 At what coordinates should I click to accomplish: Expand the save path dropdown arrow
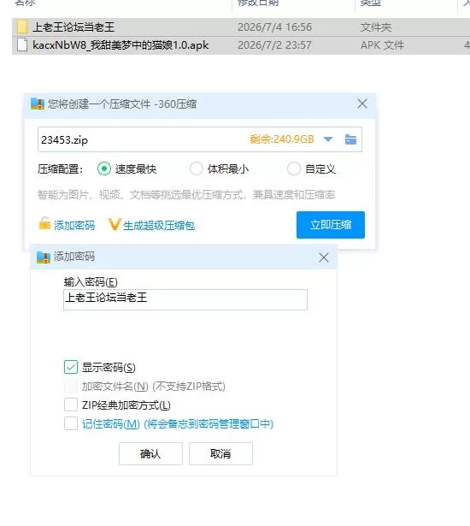click(328, 139)
